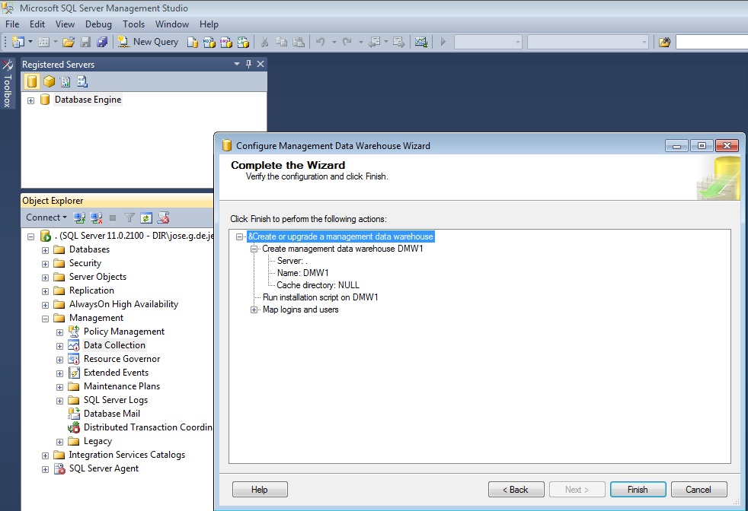Viewport: 748px width, 511px height.
Task: Open the View menu
Action: pos(65,24)
